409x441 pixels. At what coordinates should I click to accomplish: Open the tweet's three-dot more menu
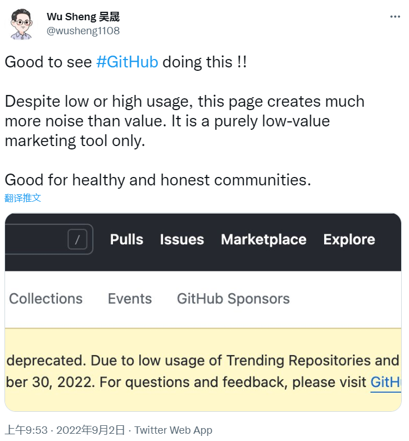coord(395,17)
